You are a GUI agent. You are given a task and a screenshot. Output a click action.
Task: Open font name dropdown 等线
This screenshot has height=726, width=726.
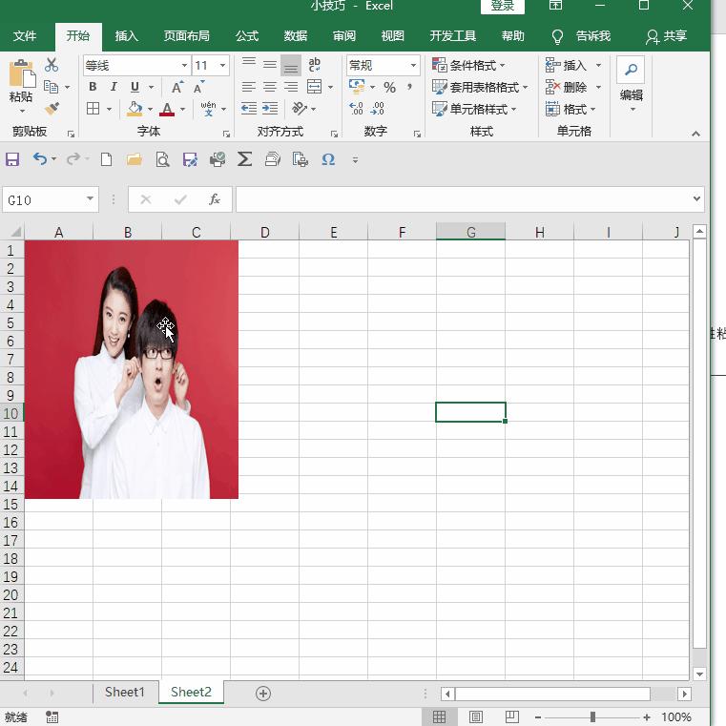(x=184, y=65)
